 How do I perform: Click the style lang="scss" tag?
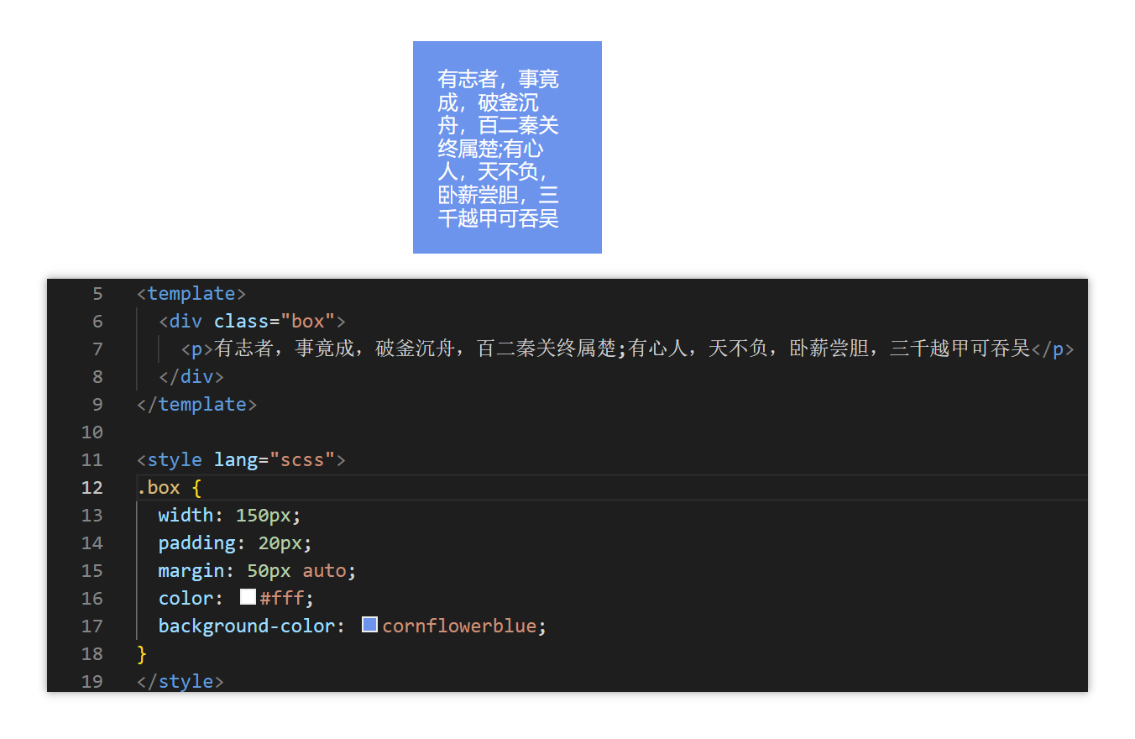[241, 460]
